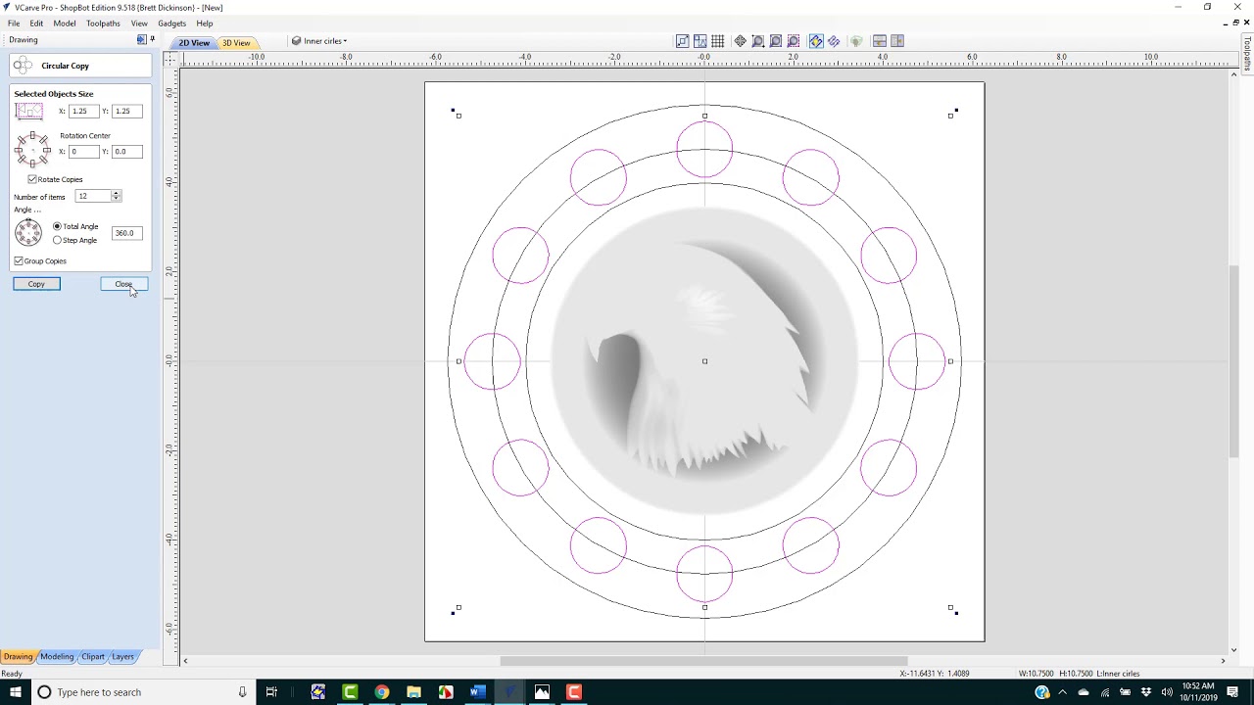This screenshot has height=705, width=1254.
Task: Click the Rotation Center Y field
Action: (x=126, y=151)
